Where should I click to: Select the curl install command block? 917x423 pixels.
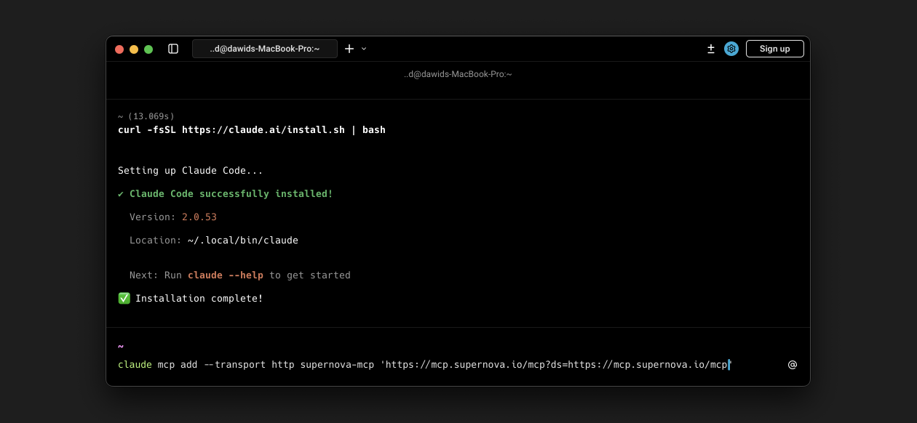251,130
